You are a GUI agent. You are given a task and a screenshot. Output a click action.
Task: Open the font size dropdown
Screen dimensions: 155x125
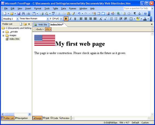click(x=61, y=19)
